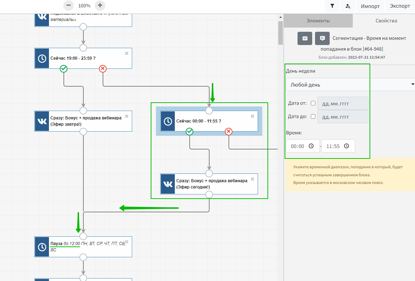Click the plus zoom-in button
The image size is (415, 281).
coord(100,6)
